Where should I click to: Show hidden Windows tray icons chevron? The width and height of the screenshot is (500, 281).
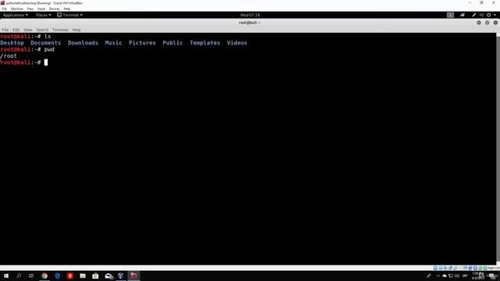[x=437, y=276]
